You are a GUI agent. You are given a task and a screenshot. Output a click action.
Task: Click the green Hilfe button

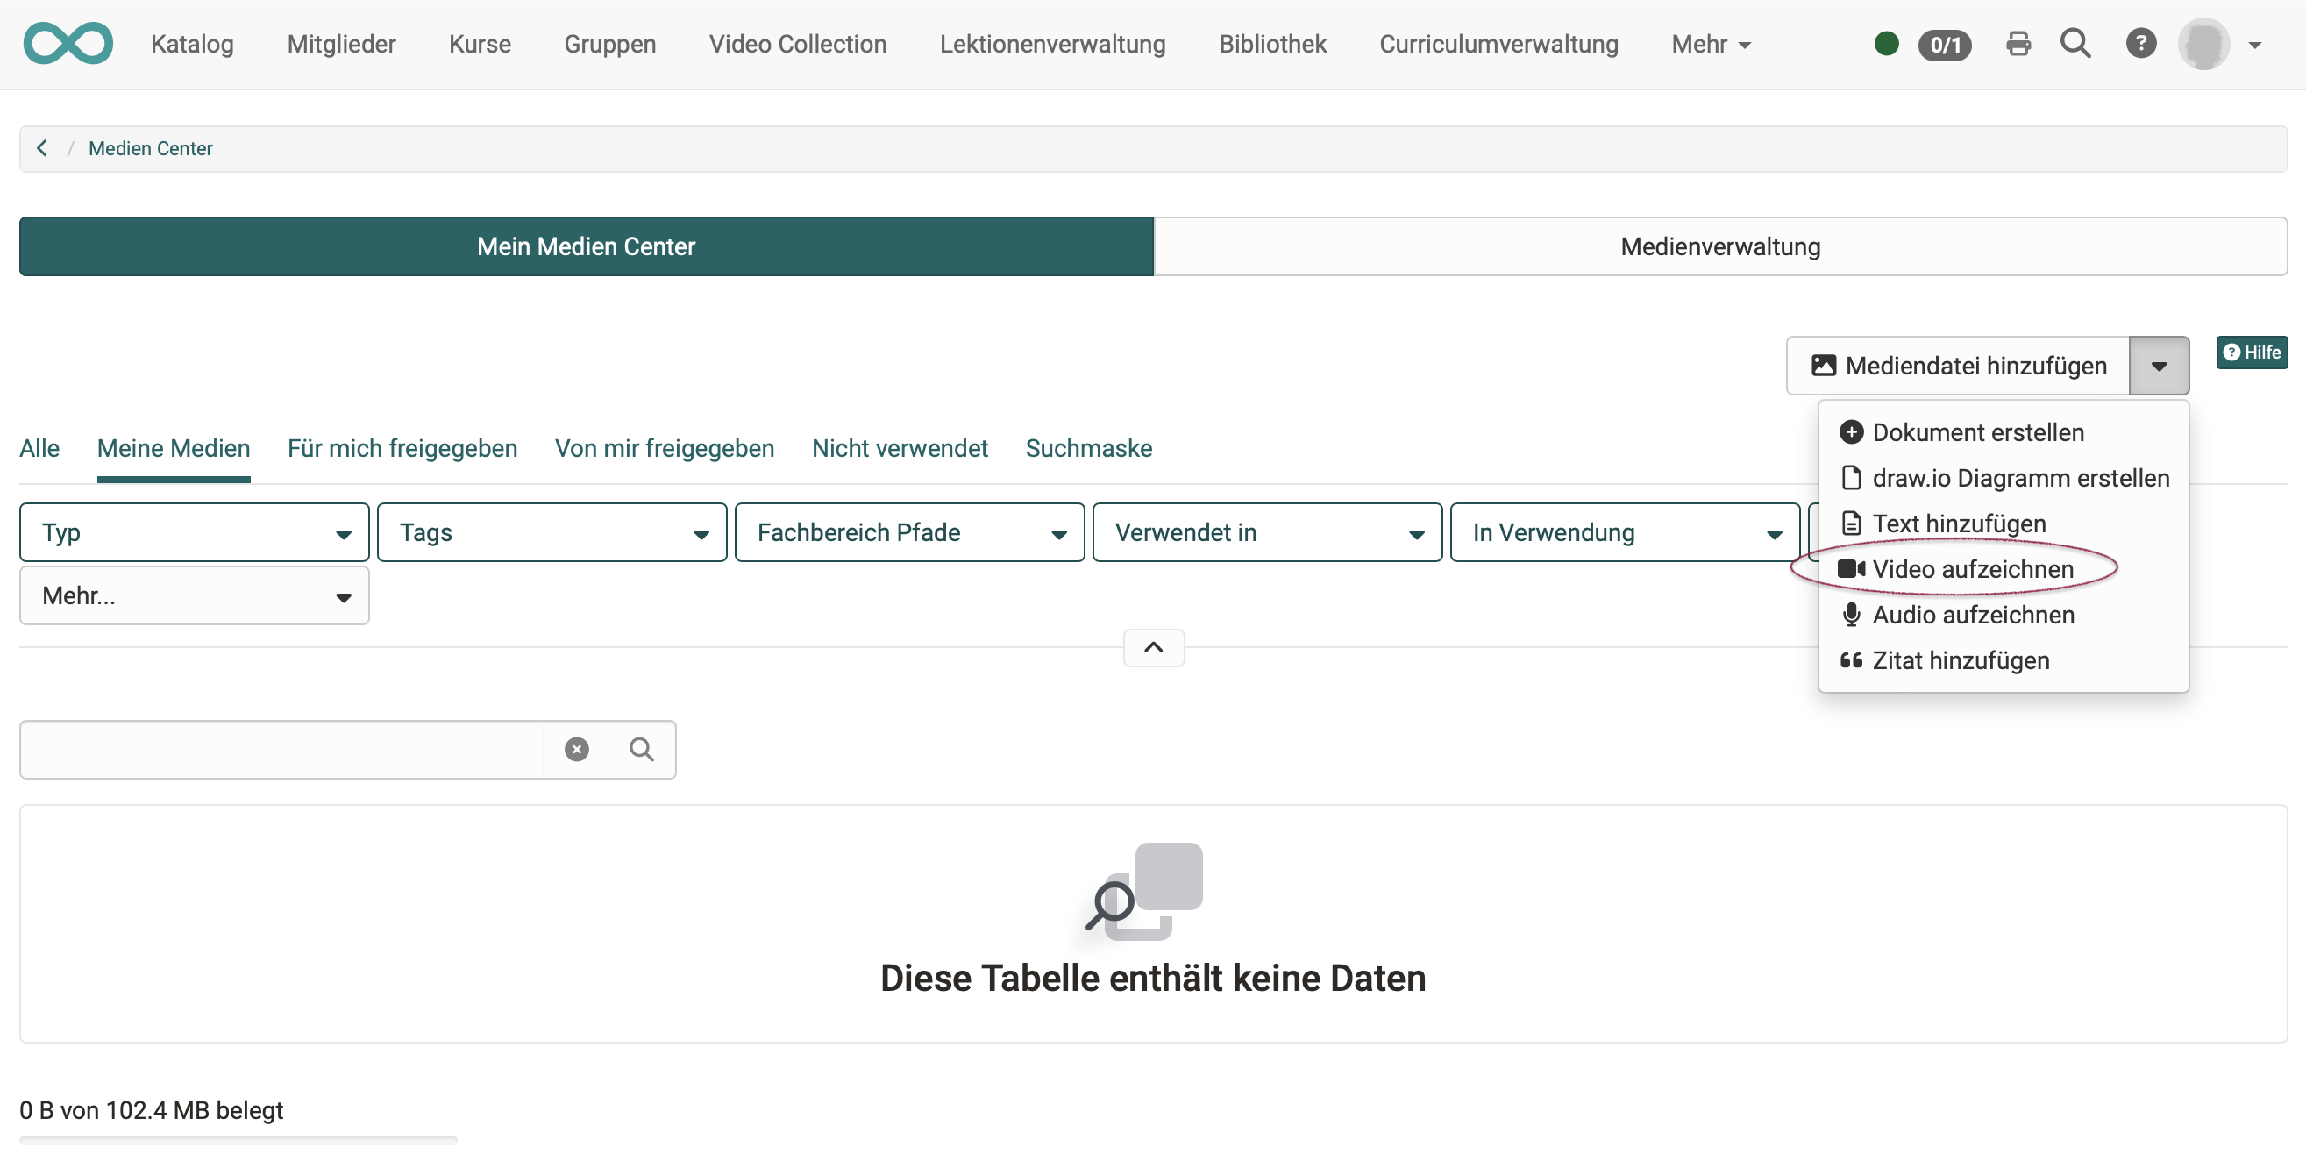pos(2252,353)
